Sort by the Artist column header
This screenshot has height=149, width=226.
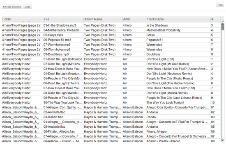tap(134, 19)
